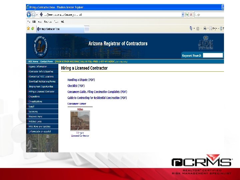This screenshot has width=240, height=180.
Task: Open ROC News and Updates sidebar item
Action: click(43, 127)
